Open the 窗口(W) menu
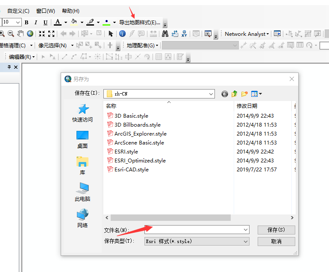The width and height of the screenshot is (329, 272). (46, 11)
